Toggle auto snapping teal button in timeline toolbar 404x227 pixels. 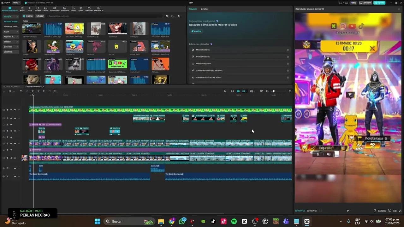click(238, 91)
